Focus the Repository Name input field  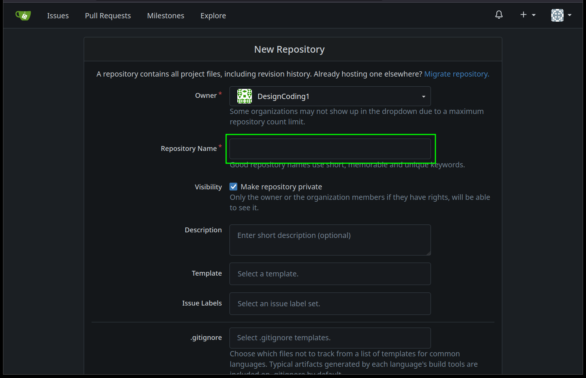[330, 149]
